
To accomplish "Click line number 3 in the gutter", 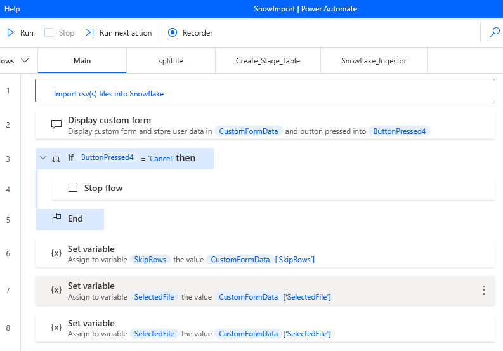I will pyautogui.click(x=8, y=159).
